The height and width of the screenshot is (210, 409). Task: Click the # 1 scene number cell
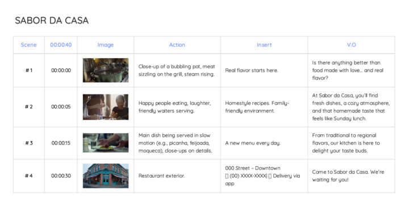[29, 71]
